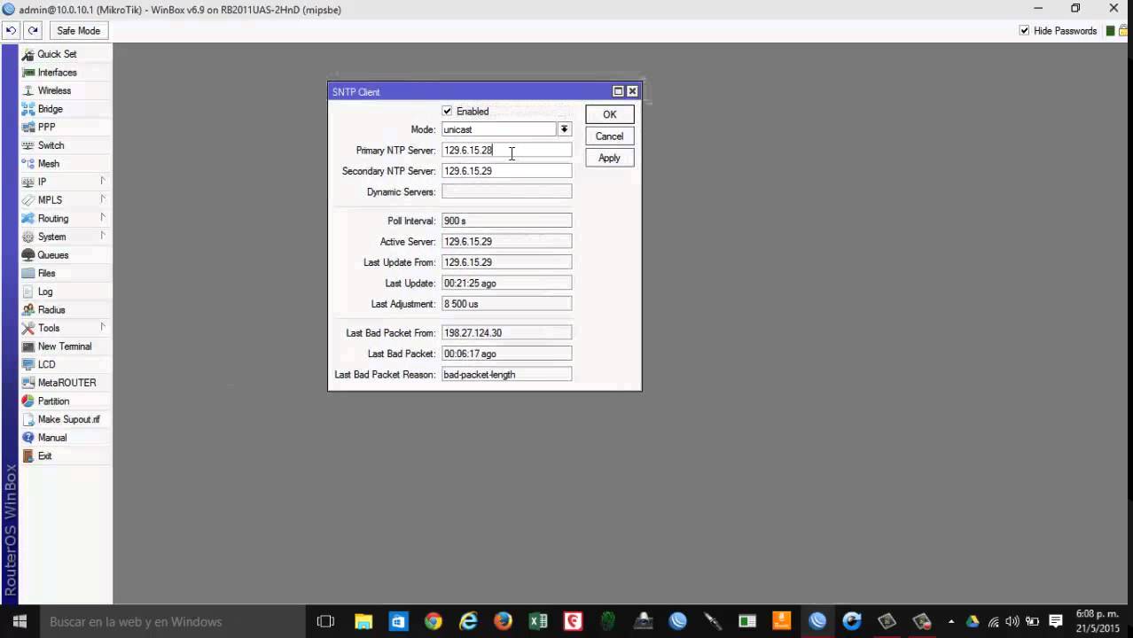The height and width of the screenshot is (638, 1133).
Task: Open PPP menu item
Action: (66, 127)
